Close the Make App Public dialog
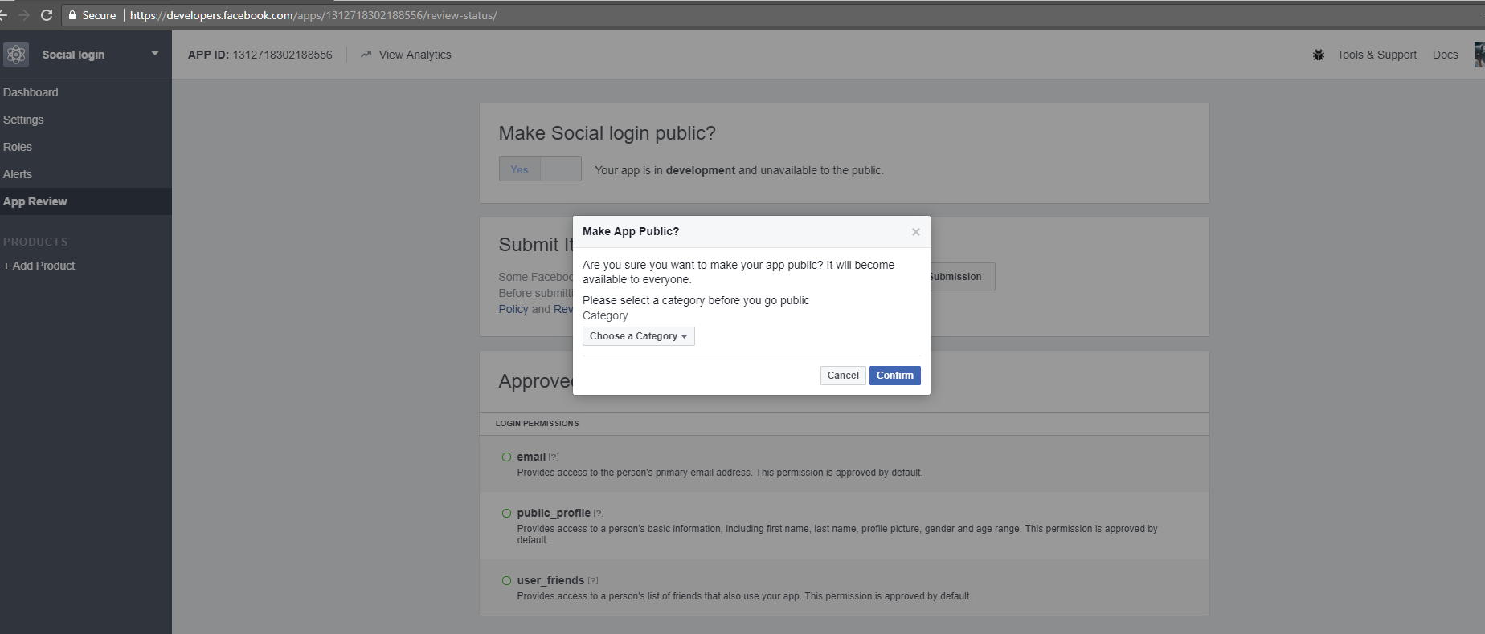Viewport: 1485px width, 634px height. (x=915, y=232)
